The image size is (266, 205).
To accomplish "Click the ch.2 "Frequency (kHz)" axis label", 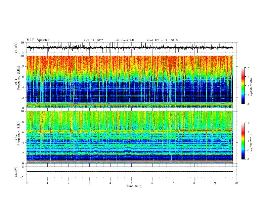I will click(x=18, y=133).
